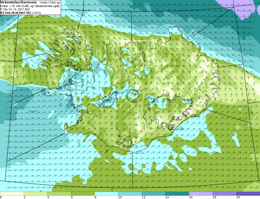
Task: Click the legend scale label '12'
Action: (x=144, y=197)
